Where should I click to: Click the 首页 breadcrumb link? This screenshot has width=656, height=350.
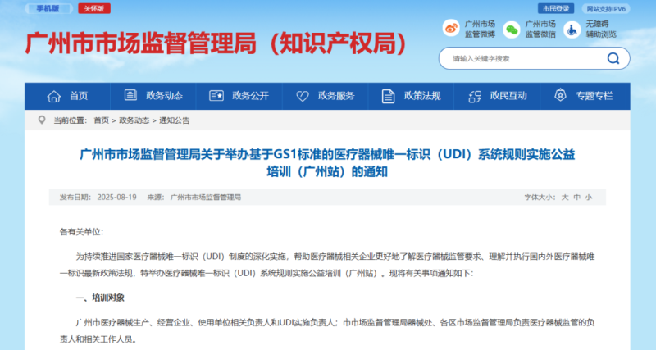(101, 120)
